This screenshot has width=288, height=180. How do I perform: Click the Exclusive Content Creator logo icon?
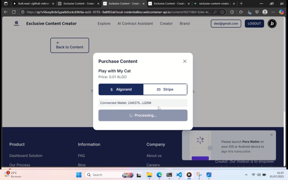pos(16,23)
